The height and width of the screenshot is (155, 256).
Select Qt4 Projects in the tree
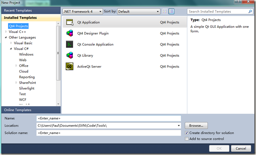(18, 26)
